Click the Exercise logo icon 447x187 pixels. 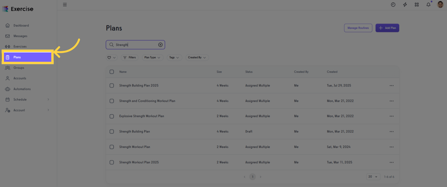[x=5, y=9]
